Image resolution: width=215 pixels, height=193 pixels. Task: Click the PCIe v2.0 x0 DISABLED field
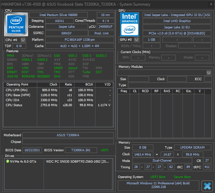pos(177,33)
